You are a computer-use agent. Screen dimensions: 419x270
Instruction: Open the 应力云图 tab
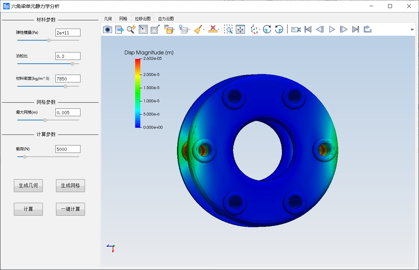(166, 19)
